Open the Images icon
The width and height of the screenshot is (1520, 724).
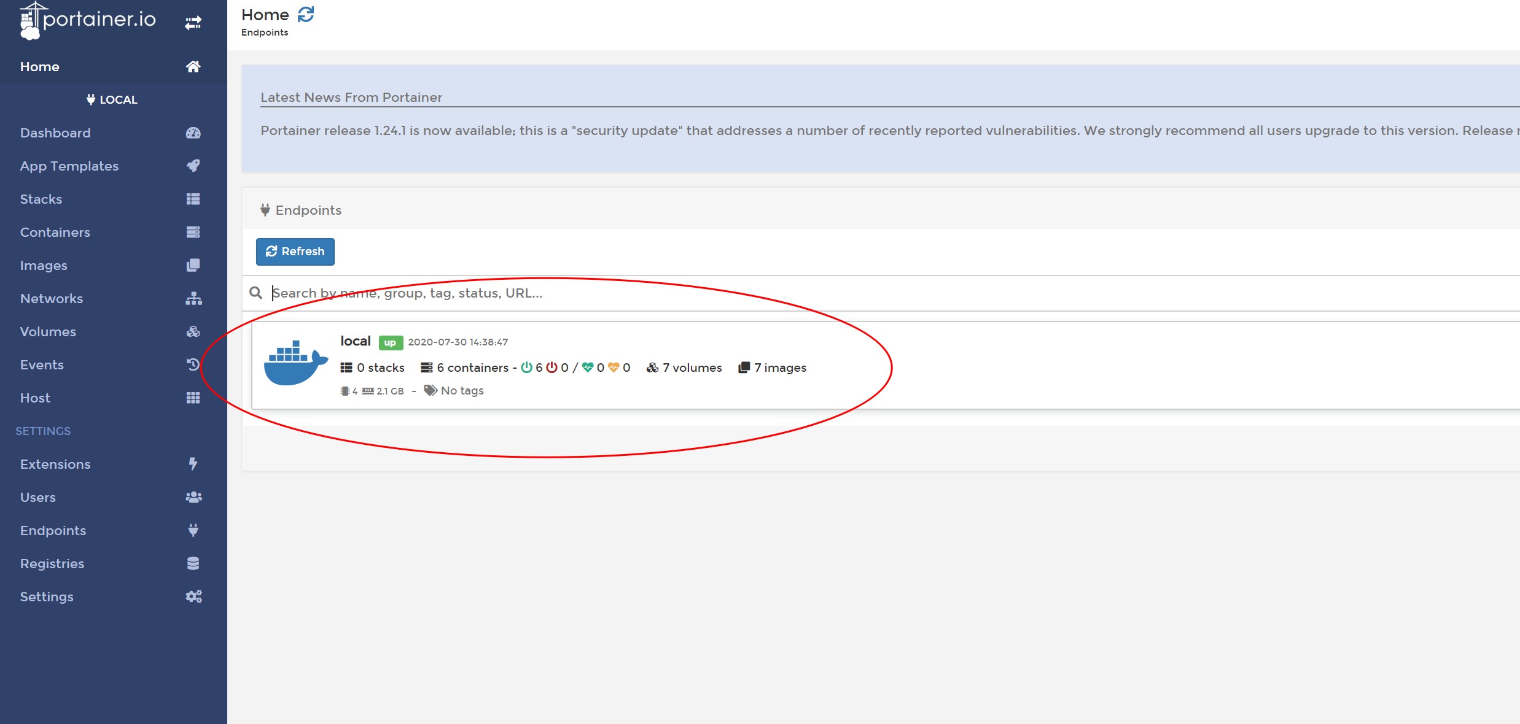click(x=193, y=265)
